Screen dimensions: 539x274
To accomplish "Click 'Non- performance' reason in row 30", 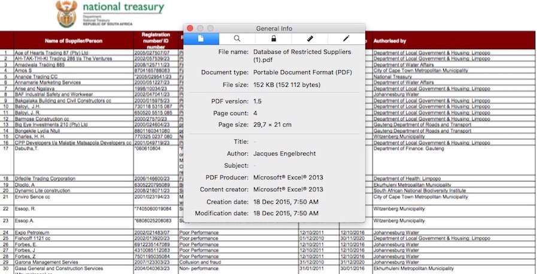I will click(x=199, y=268).
